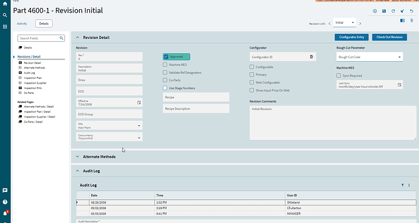Enable the Use Stage Numbers checkbox
Viewport: 419px width, 223px height.
(165, 88)
